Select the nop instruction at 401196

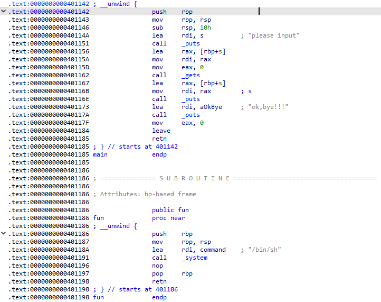157,266
